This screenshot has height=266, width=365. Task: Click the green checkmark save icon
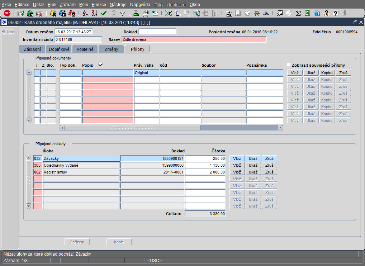point(104,14)
